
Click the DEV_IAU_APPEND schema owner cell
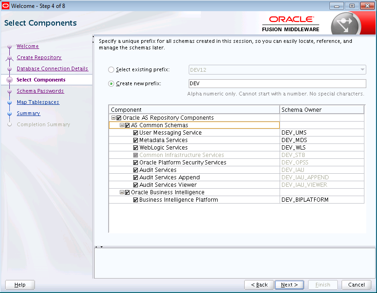pyautogui.click(x=322, y=177)
